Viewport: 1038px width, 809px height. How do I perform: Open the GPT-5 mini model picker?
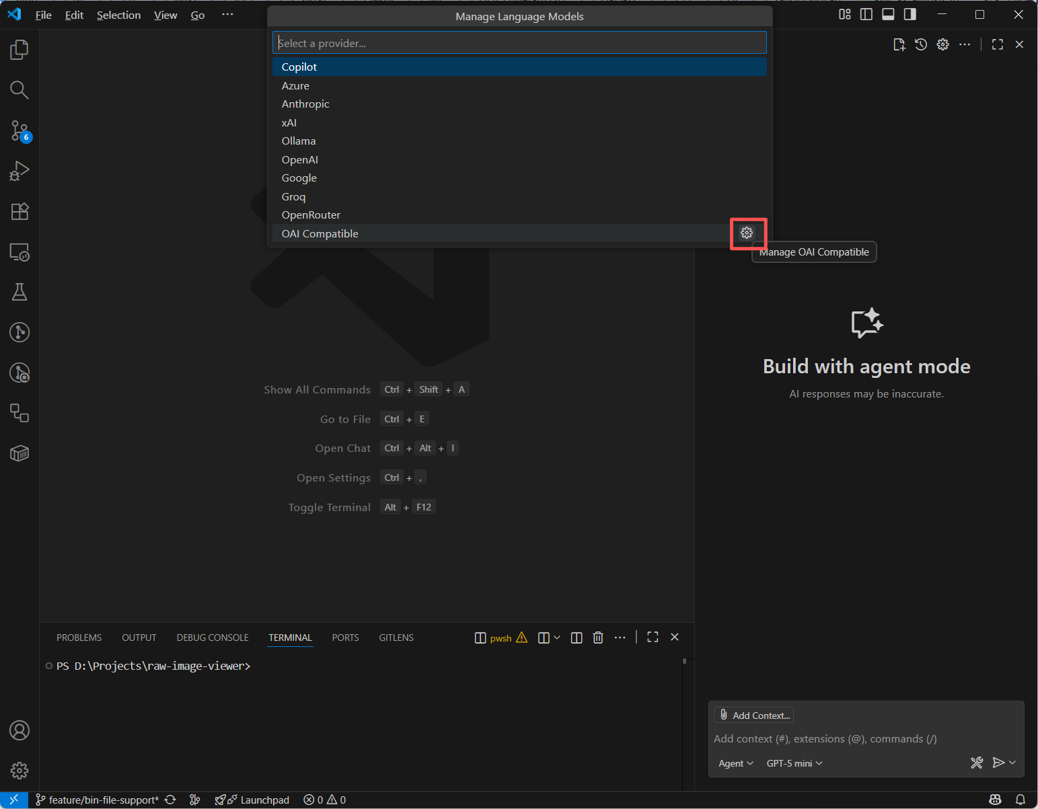794,763
